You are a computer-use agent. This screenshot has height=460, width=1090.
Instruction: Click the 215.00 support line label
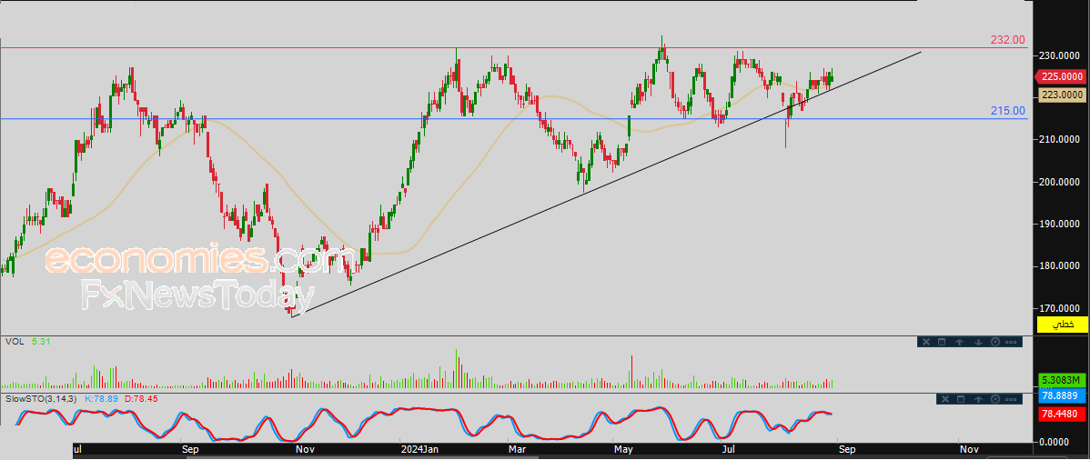1007,111
